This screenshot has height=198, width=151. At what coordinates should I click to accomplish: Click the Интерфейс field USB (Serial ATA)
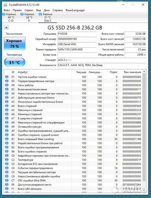pos(77,44)
